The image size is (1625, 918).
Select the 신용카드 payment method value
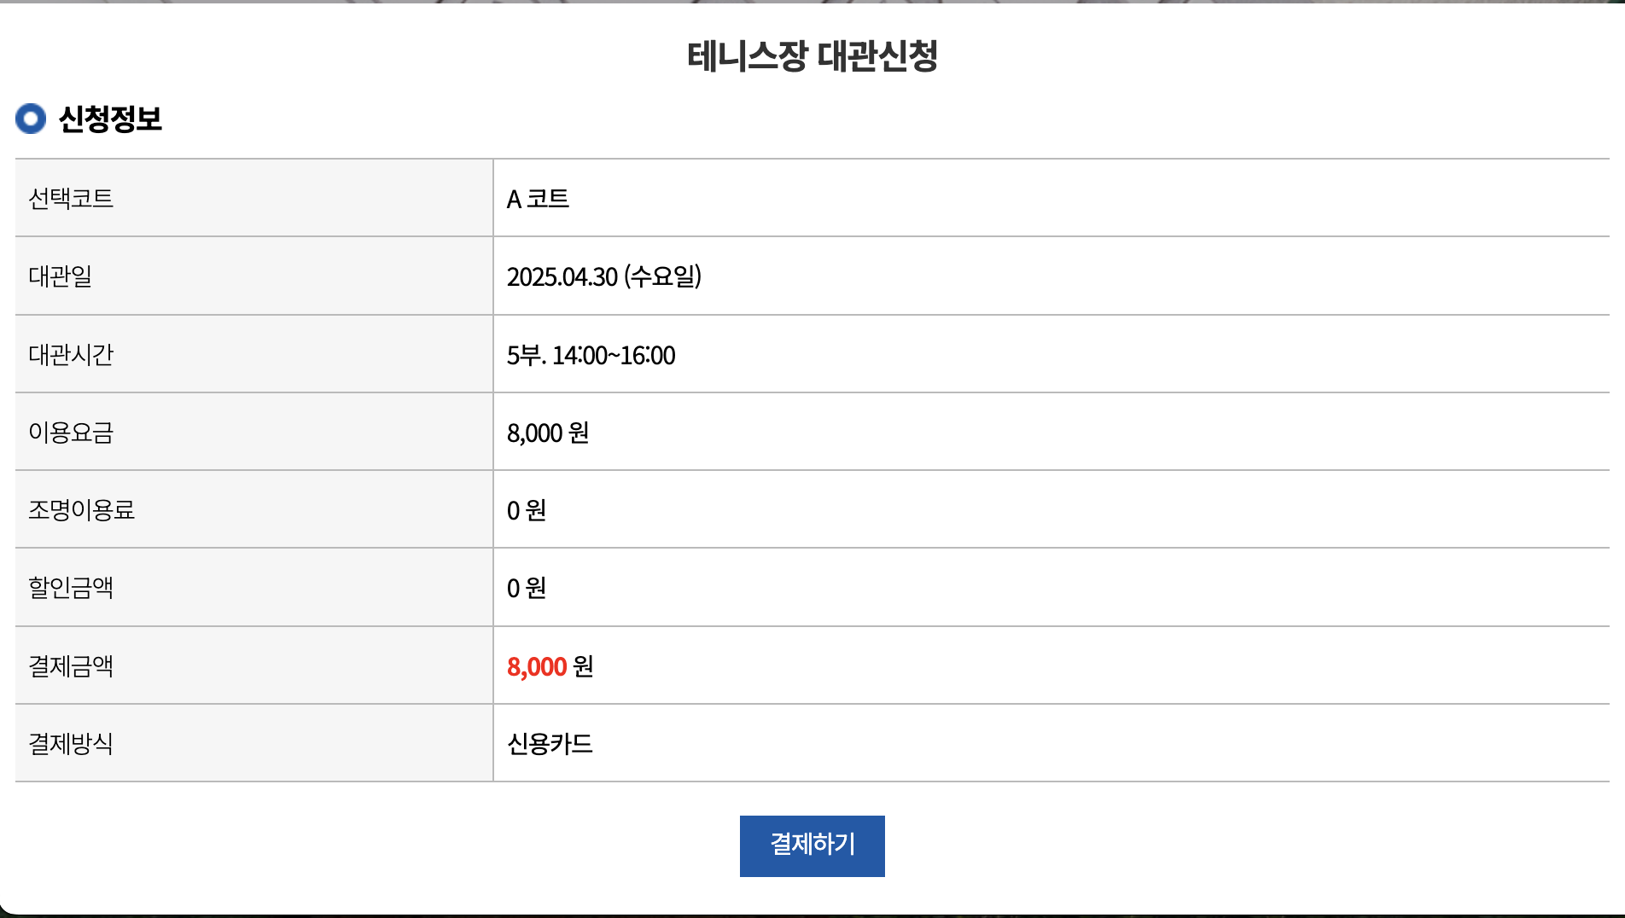click(x=550, y=744)
